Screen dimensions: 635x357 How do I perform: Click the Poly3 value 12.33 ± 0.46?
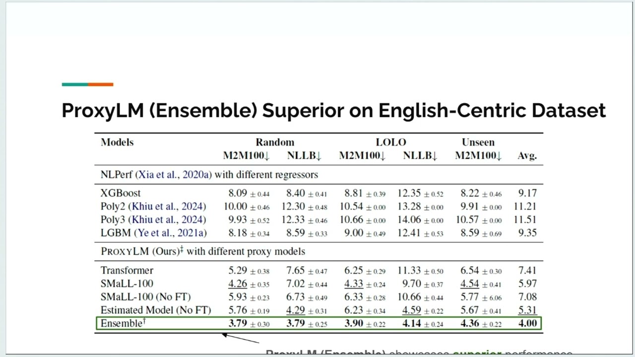click(x=304, y=220)
